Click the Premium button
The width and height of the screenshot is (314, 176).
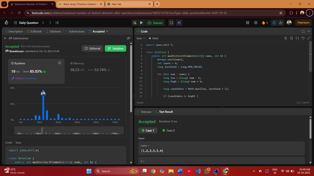(303, 23)
